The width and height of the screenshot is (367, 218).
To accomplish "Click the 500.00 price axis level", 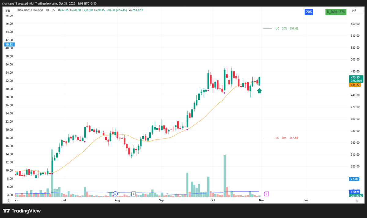I will (355, 59).
